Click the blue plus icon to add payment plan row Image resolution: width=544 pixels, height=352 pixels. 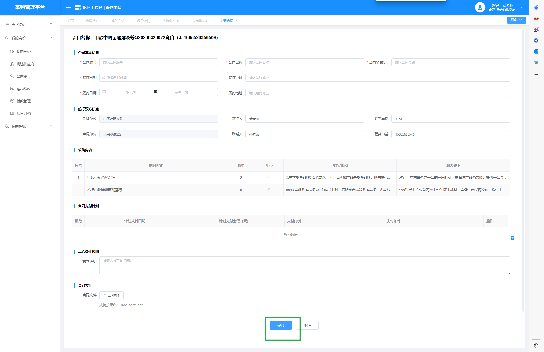[513, 238]
